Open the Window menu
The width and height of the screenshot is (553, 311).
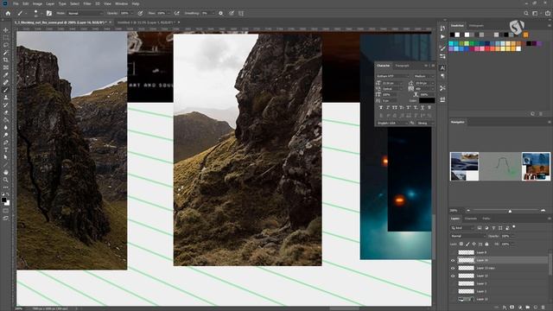pos(121,3)
